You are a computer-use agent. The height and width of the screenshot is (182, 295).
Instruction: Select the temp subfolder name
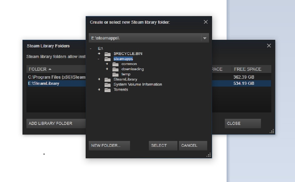[126, 74]
